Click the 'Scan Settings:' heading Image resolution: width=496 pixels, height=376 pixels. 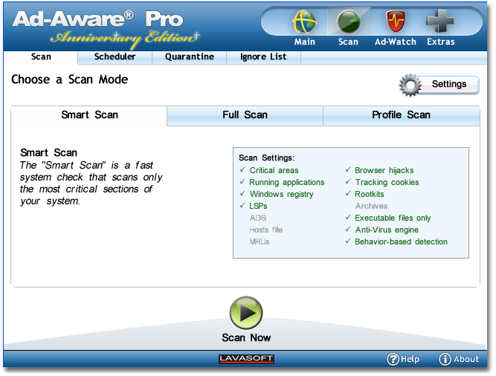(266, 158)
